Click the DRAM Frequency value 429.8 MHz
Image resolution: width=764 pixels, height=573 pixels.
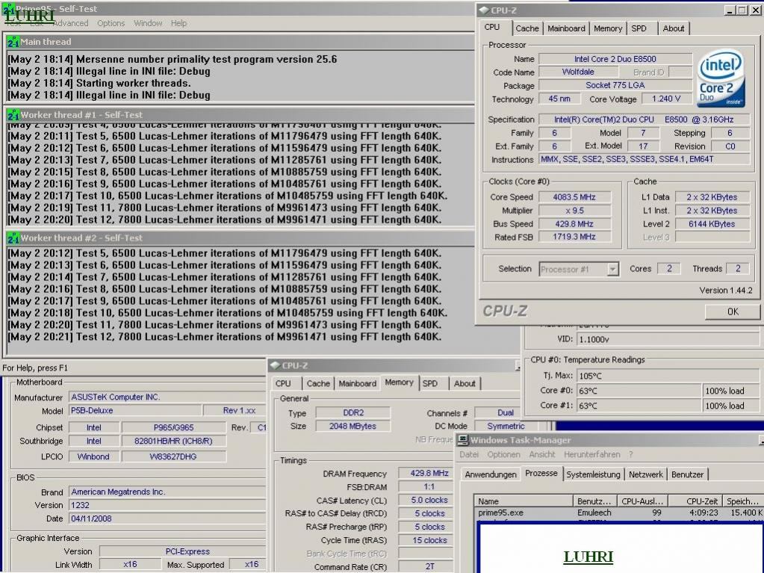tap(426, 473)
